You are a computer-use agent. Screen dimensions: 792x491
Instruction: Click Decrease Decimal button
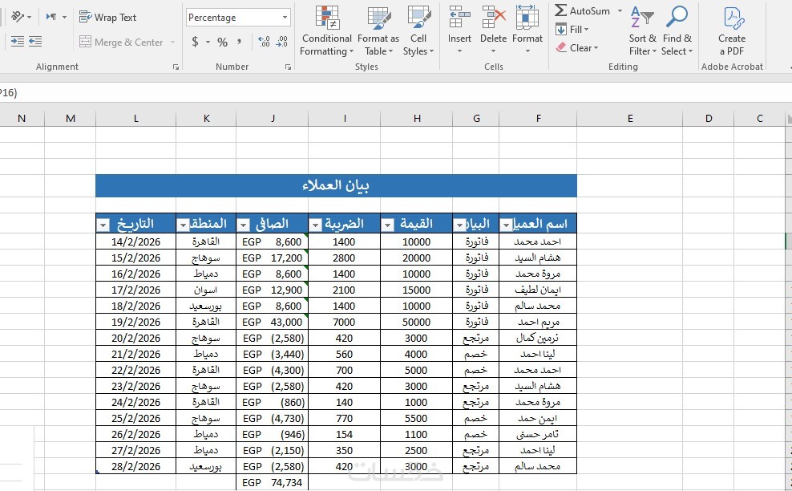tap(281, 42)
